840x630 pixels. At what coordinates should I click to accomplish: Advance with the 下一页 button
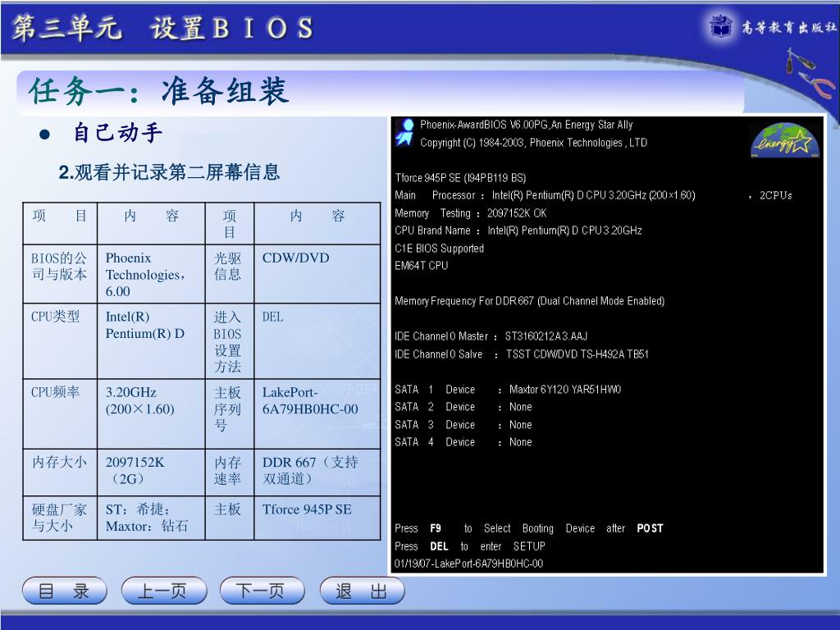click(x=262, y=591)
